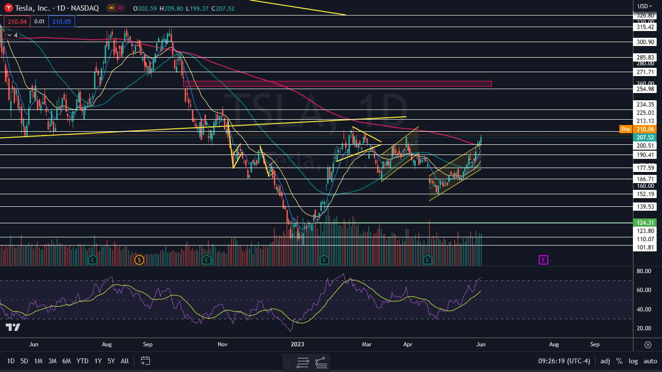
Task: Click the orange Pre market label
Action: pyautogui.click(x=625, y=129)
